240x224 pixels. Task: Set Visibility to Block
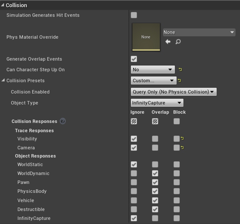pos(177,139)
